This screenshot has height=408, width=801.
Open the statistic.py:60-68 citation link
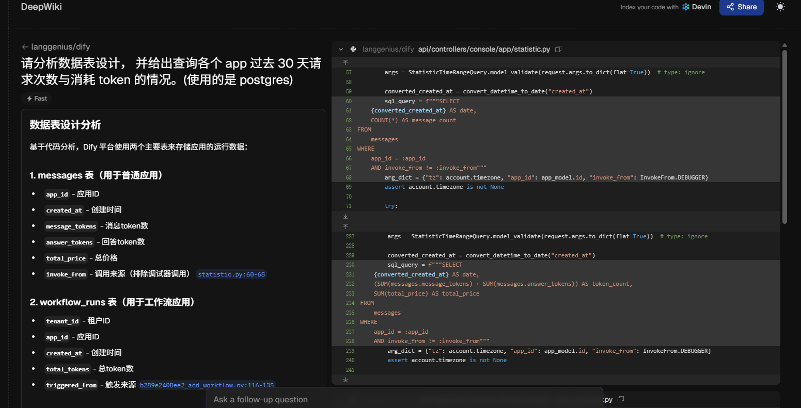[x=231, y=274]
